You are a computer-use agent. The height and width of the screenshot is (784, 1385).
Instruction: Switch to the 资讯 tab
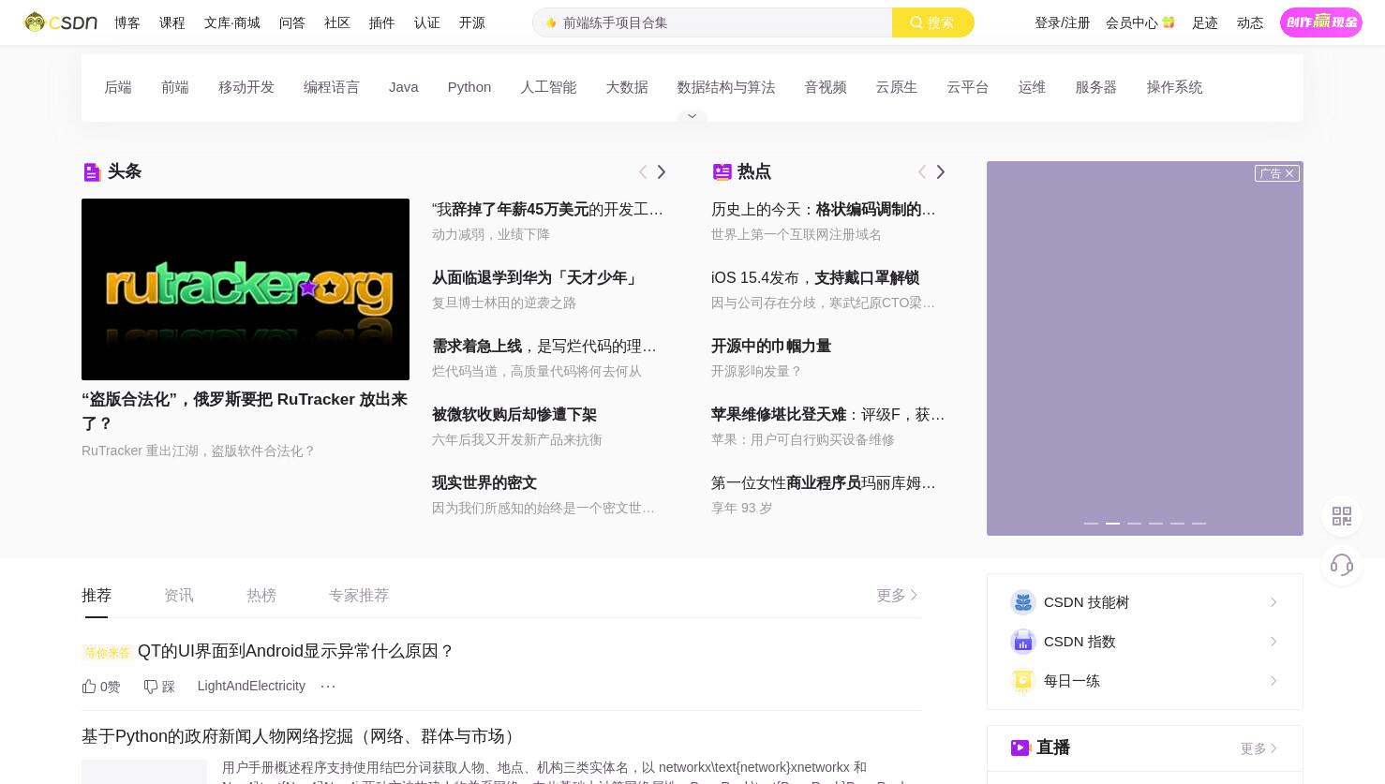pyautogui.click(x=179, y=596)
